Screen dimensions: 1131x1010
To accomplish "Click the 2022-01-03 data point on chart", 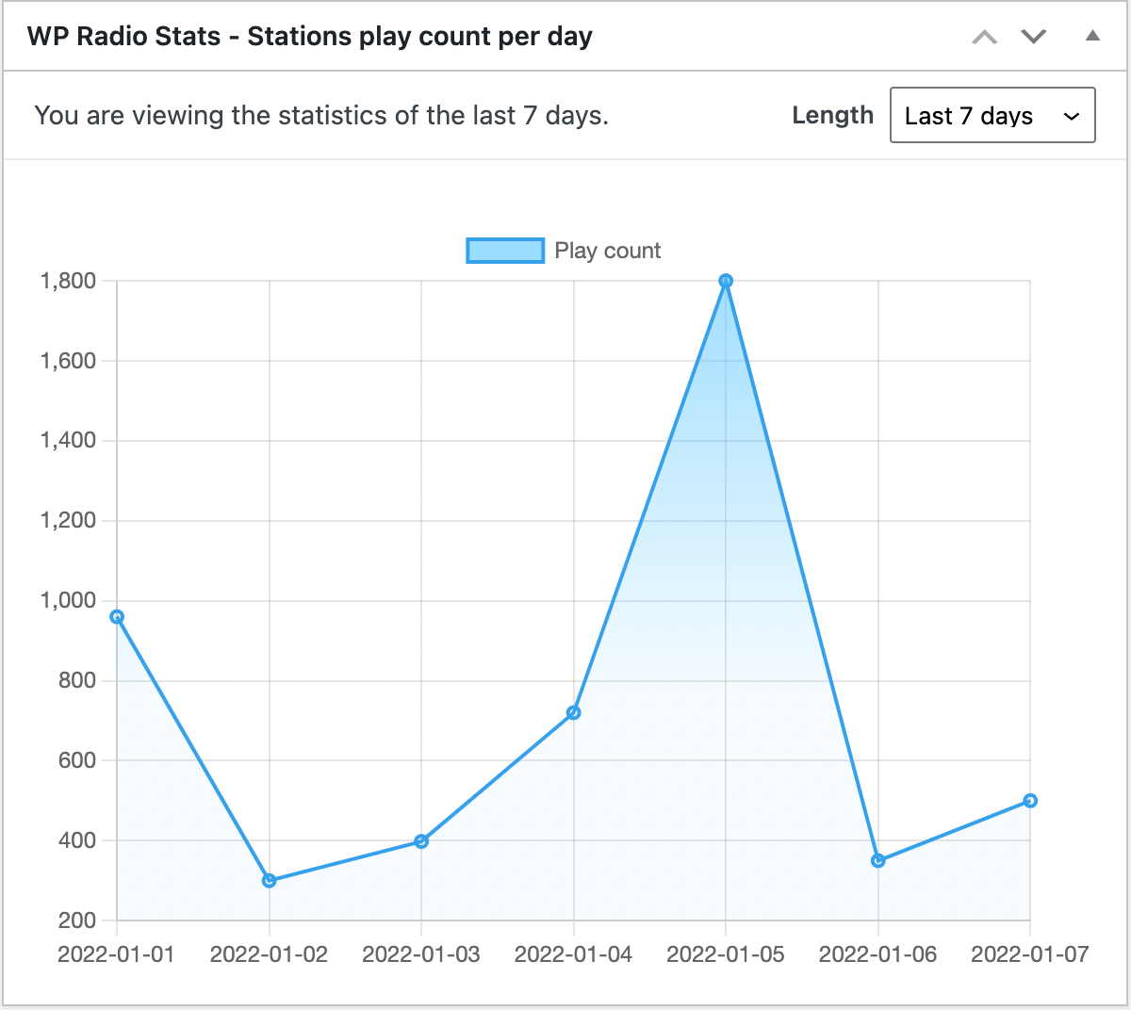I will [x=421, y=841].
